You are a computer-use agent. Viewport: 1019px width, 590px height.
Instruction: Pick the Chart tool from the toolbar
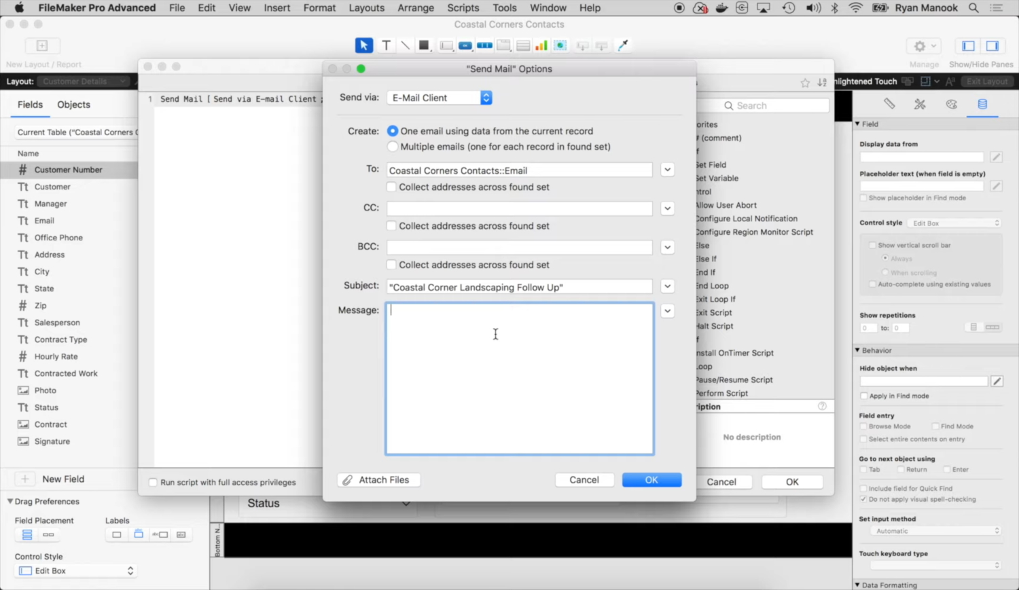541,45
